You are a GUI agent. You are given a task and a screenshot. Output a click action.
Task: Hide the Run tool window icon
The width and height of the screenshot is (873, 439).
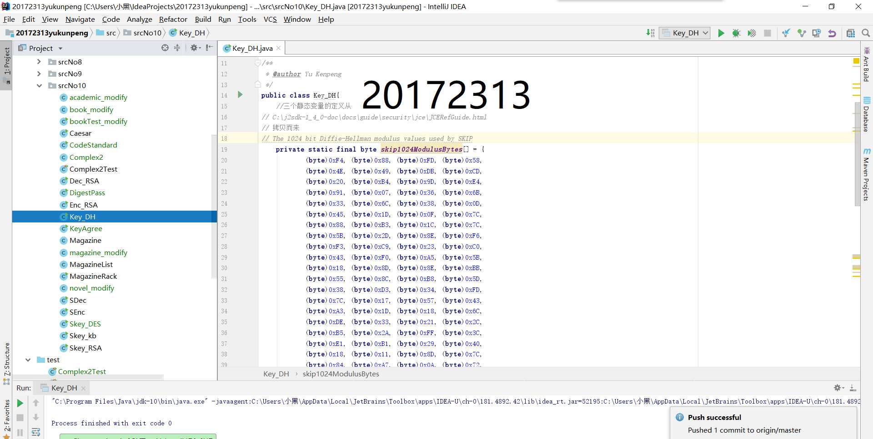[853, 388]
